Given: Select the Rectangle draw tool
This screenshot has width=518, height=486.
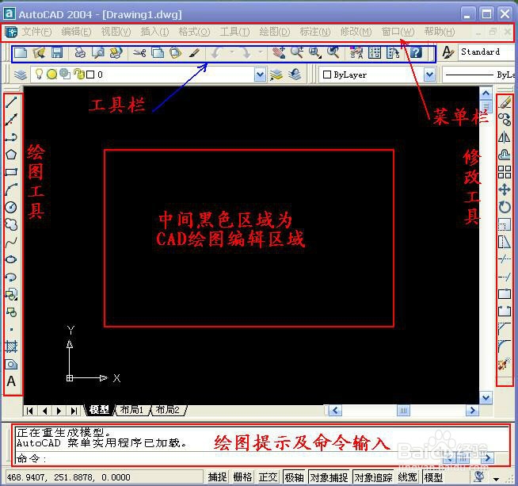Looking at the screenshot, I should pos(11,172).
